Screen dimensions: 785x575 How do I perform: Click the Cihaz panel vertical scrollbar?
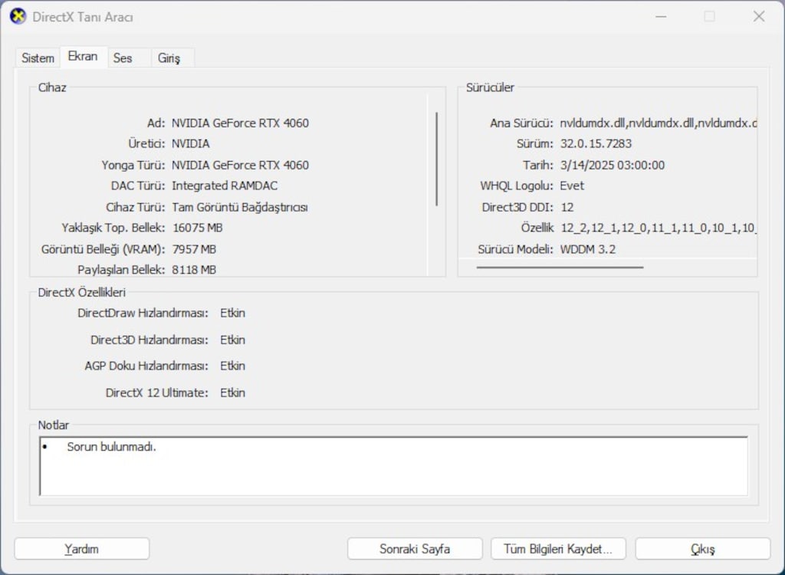[x=436, y=159]
